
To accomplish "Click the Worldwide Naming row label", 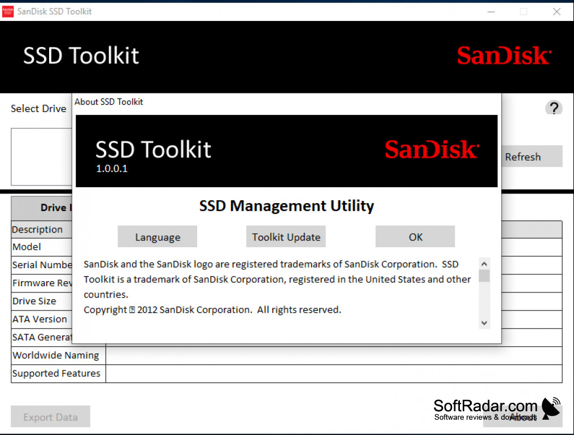I will pyautogui.click(x=55, y=355).
